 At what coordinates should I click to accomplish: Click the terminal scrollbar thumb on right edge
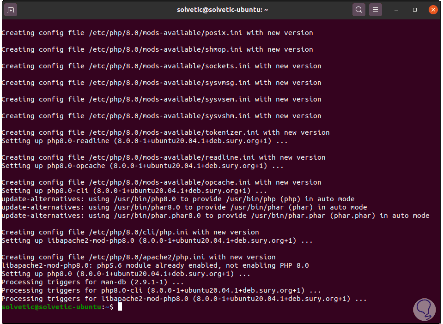(x=440, y=272)
